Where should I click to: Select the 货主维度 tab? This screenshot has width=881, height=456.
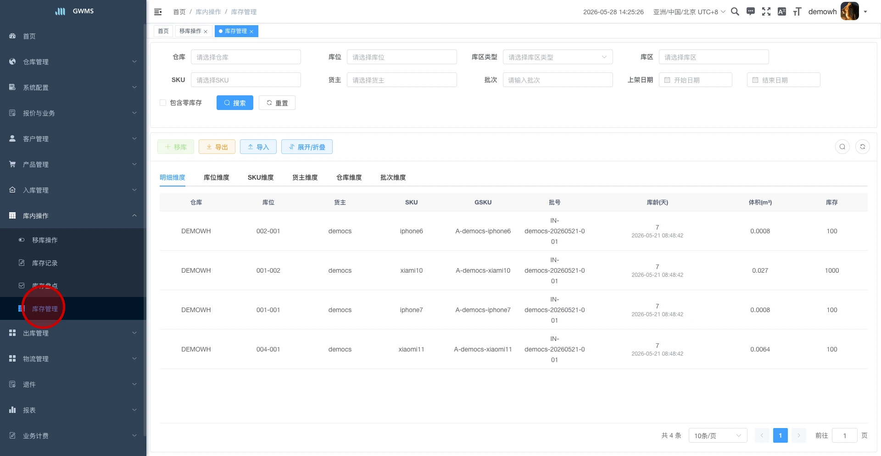305,177
